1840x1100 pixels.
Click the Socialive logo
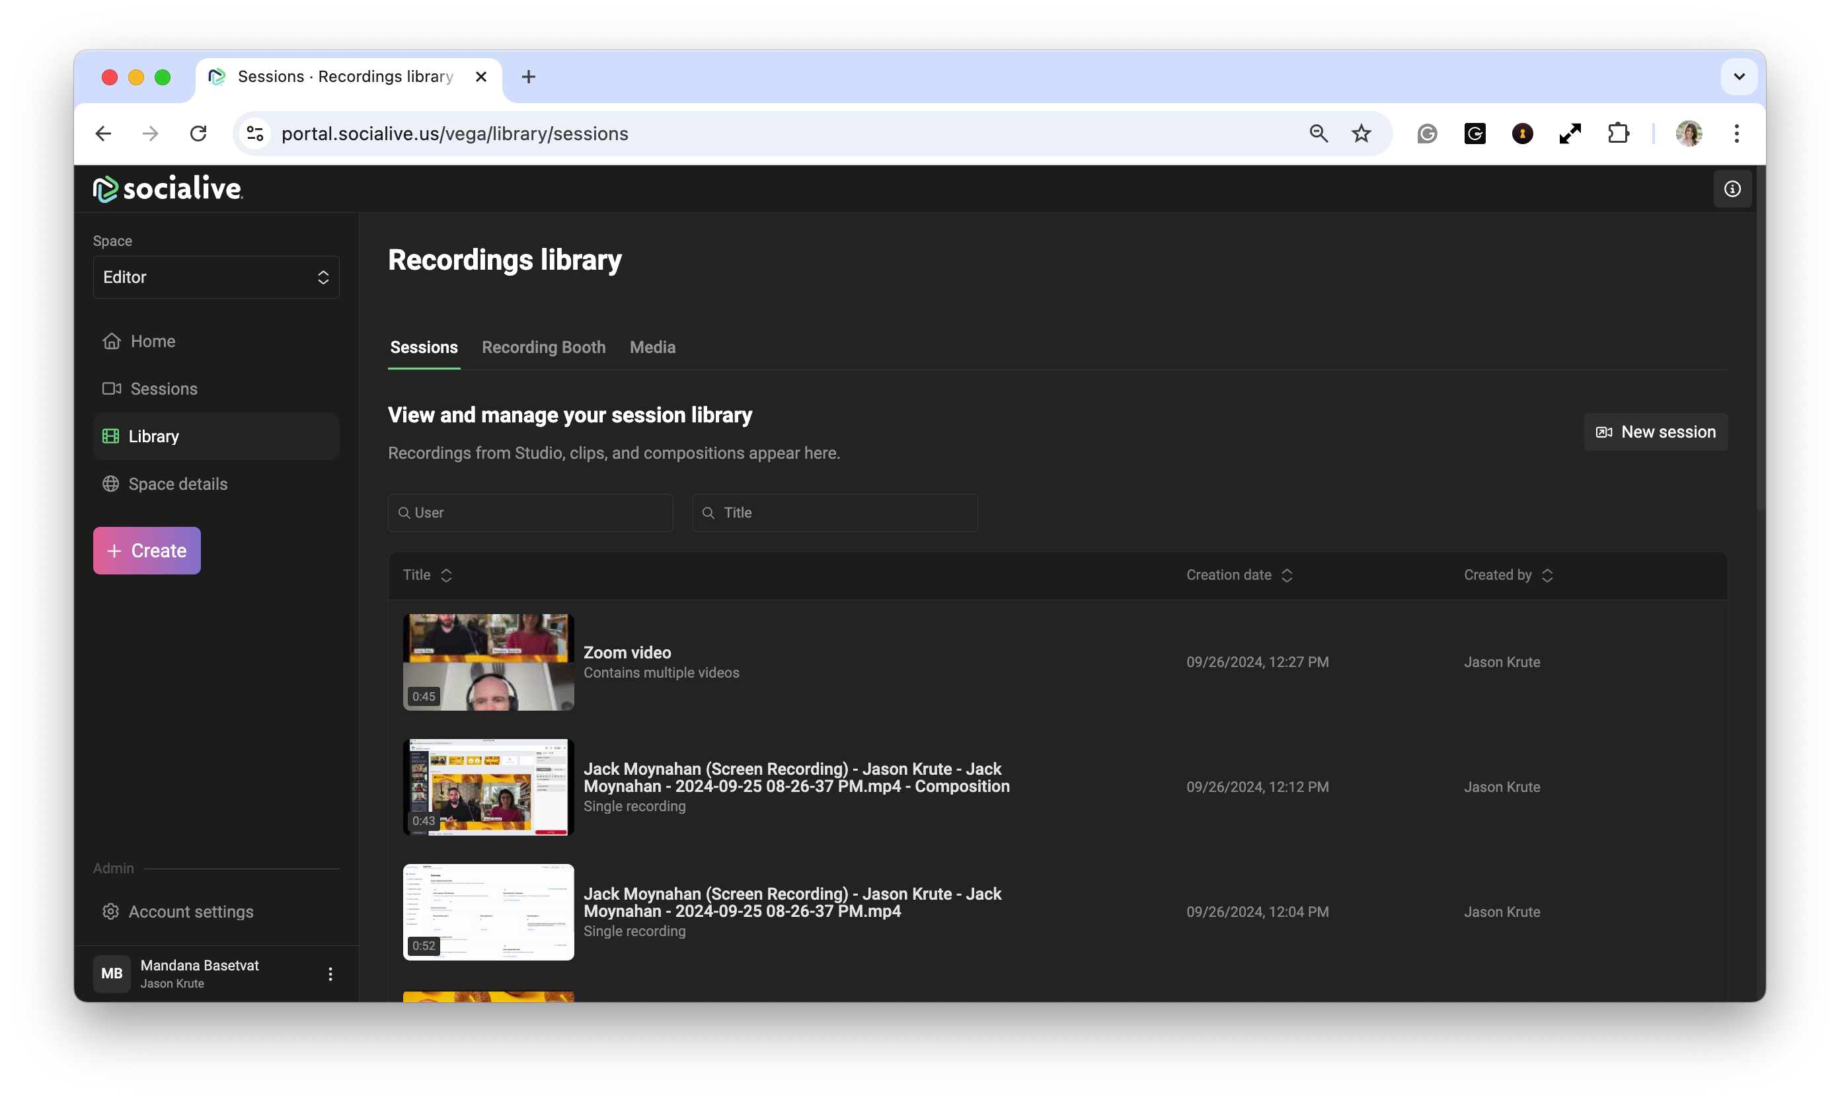(x=169, y=189)
